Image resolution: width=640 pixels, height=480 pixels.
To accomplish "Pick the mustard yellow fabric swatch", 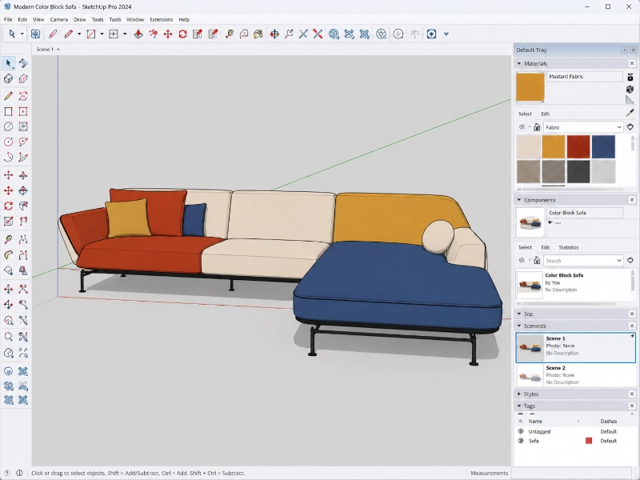I will 553,146.
